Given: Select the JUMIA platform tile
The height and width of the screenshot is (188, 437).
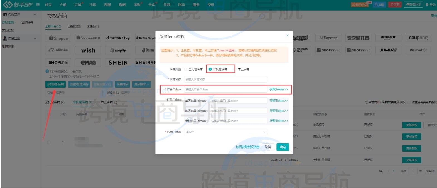Looking at the screenshot, I should (389, 50).
